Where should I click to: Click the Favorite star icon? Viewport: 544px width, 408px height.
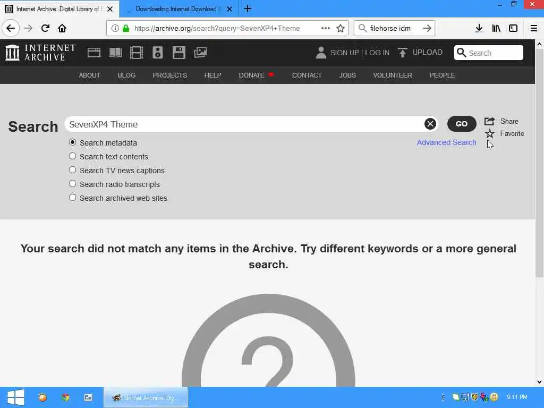click(x=489, y=133)
